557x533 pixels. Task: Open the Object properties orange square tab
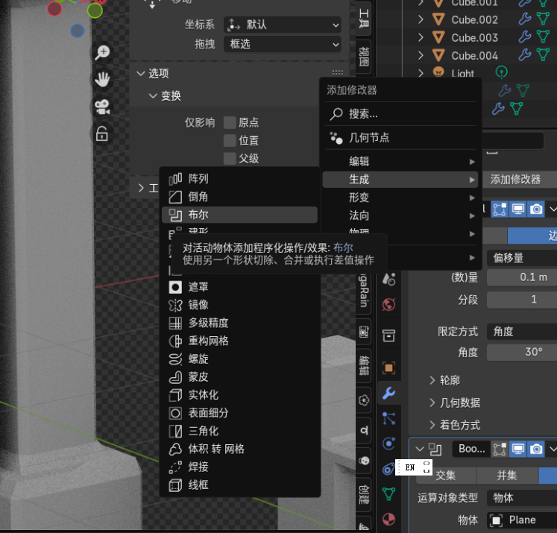pyautogui.click(x=388, y=368)
